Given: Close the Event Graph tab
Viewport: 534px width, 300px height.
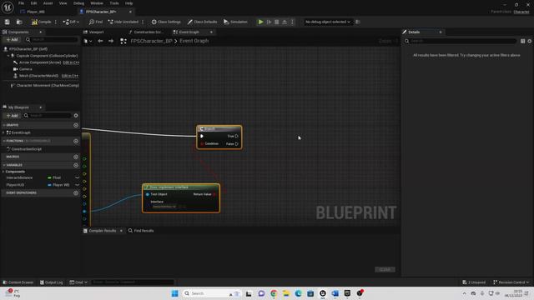Looking at the screenshot, I should click(211, 32).
